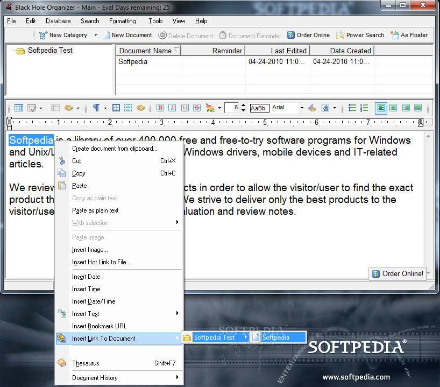Open dropdown arrow beside text highlight icon

[x=335, y=108]
